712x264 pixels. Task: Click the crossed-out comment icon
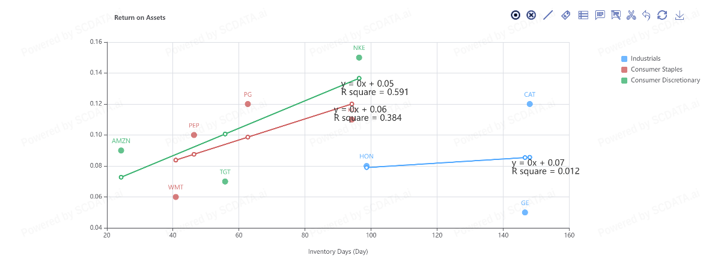coord(615,15)
